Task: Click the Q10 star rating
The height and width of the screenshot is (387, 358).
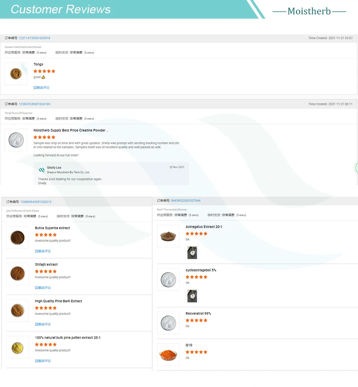Action: [x=197, y=352]
